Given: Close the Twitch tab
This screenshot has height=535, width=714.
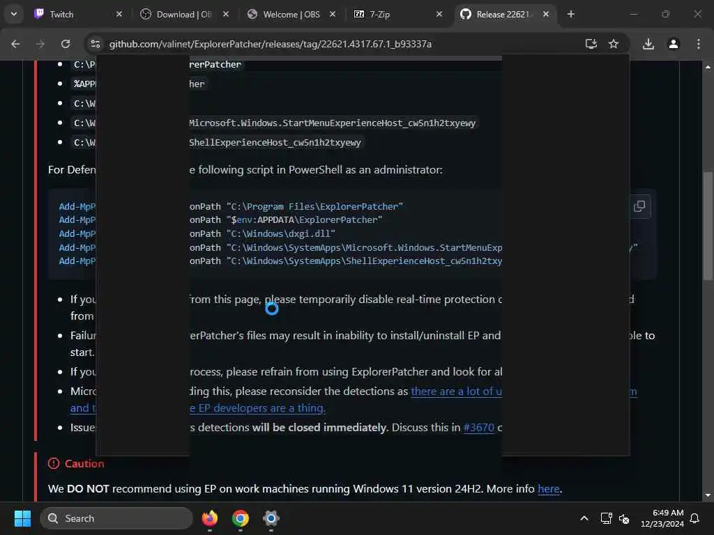Looking at the screenshot, I should [119, 14].
